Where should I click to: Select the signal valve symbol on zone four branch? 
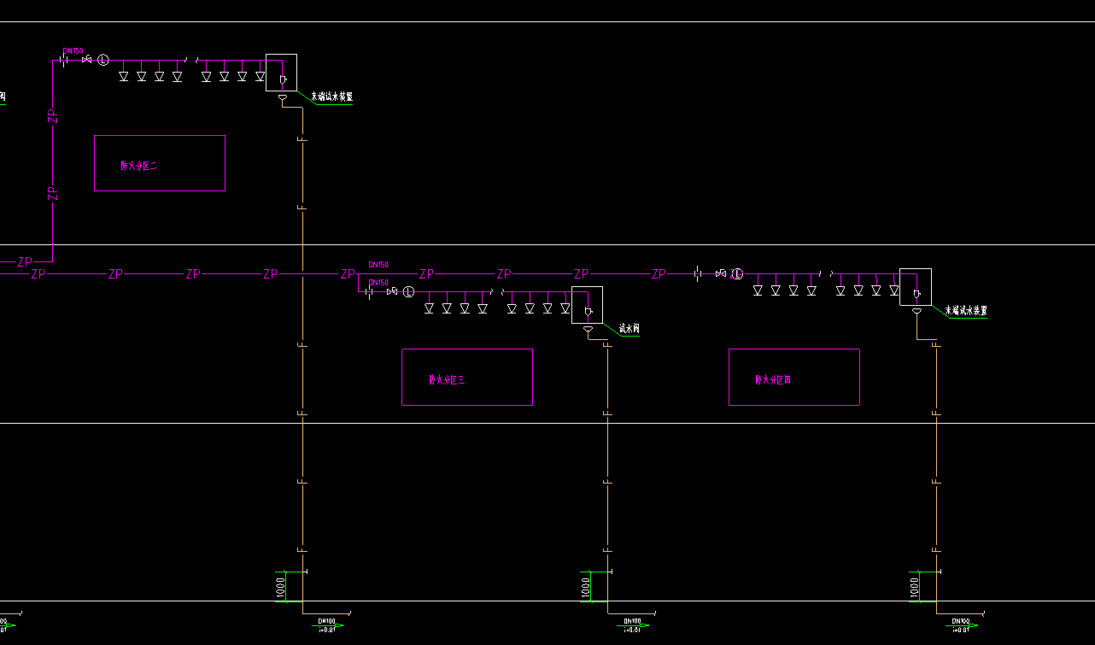[x=721, y=273]
